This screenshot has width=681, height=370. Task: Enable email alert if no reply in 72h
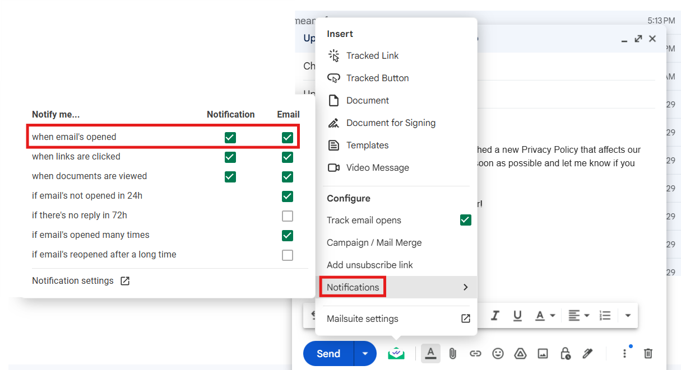tap(288, 216)
